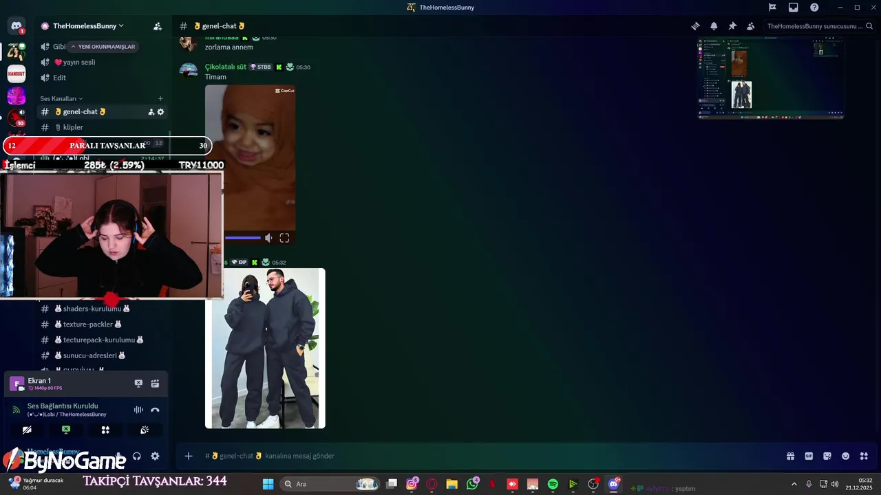Open the GIF picker
The width and height of the screenshot is (881, 495).
pyautogui.click(x=809, y=456)
